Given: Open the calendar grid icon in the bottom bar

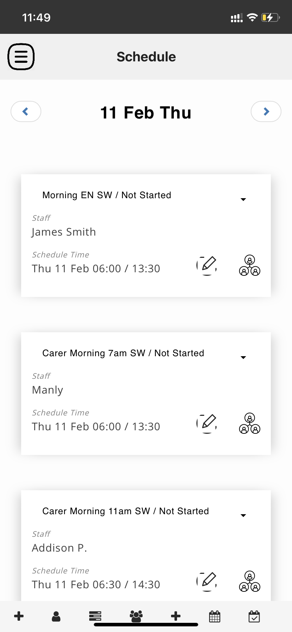Looking at the screenshot, I should click(215, 616).
